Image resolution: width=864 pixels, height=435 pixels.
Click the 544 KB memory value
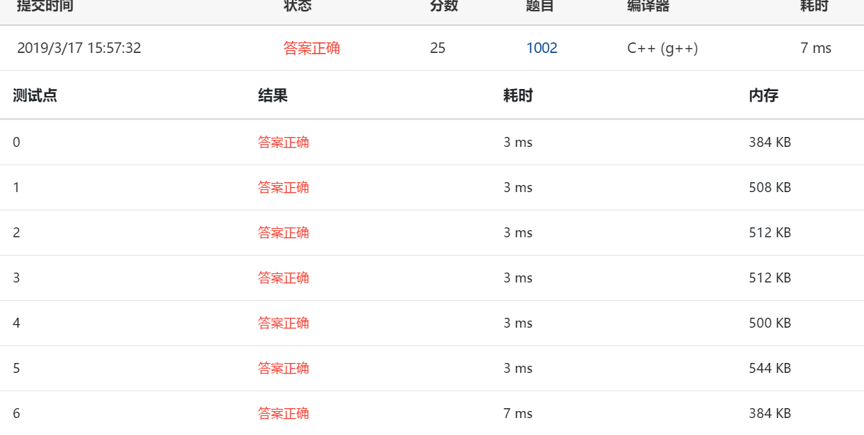tap(768, 368)
